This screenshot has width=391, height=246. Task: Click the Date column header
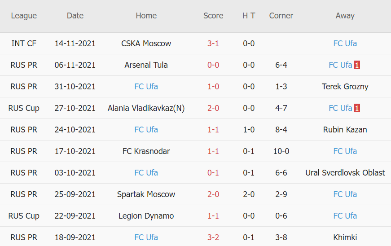(75, 16)
